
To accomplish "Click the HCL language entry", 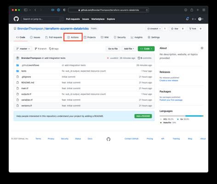I will click(167, 119).
